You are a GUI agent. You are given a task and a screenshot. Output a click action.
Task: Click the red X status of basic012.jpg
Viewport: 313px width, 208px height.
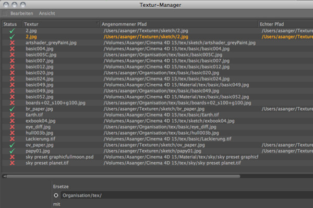12,67
